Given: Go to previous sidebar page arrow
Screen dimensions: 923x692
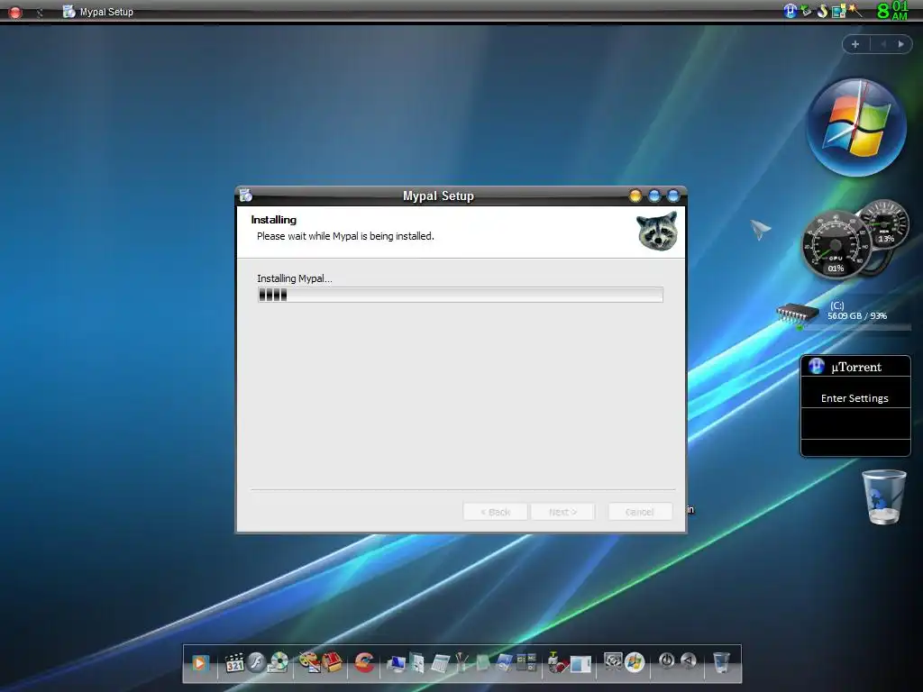Looking at the screenshot, I should (x=882, y=44).
